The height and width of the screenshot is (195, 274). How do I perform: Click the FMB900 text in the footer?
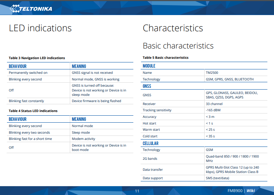click(x=235, y=191)
